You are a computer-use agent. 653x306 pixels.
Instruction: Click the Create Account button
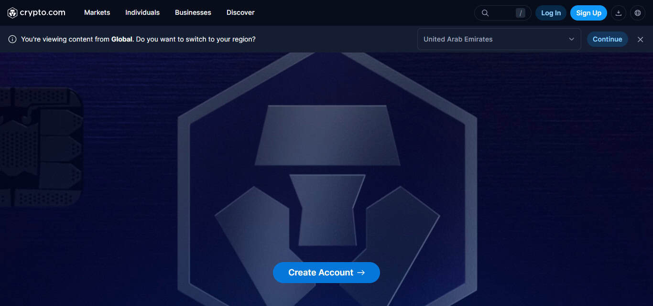pos(326,273)
